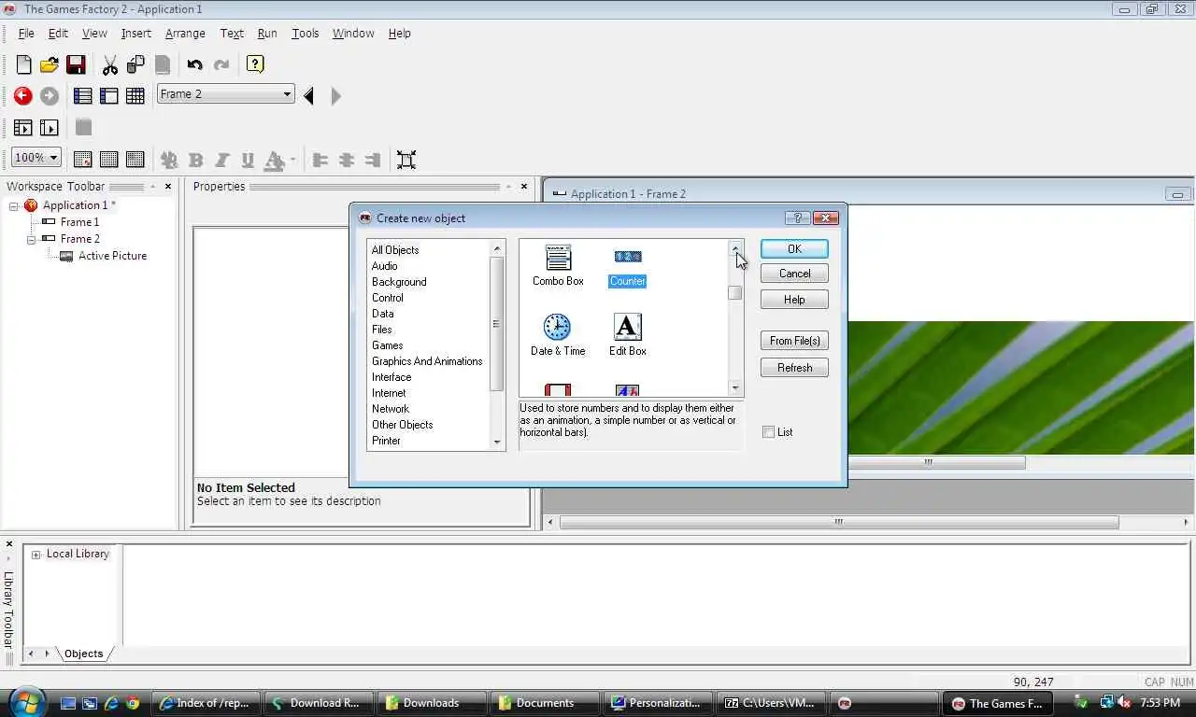The height and width of the screenshot is (717, 1196).
Task: Open the Frame editor icon
Action: tap(109, 96)
